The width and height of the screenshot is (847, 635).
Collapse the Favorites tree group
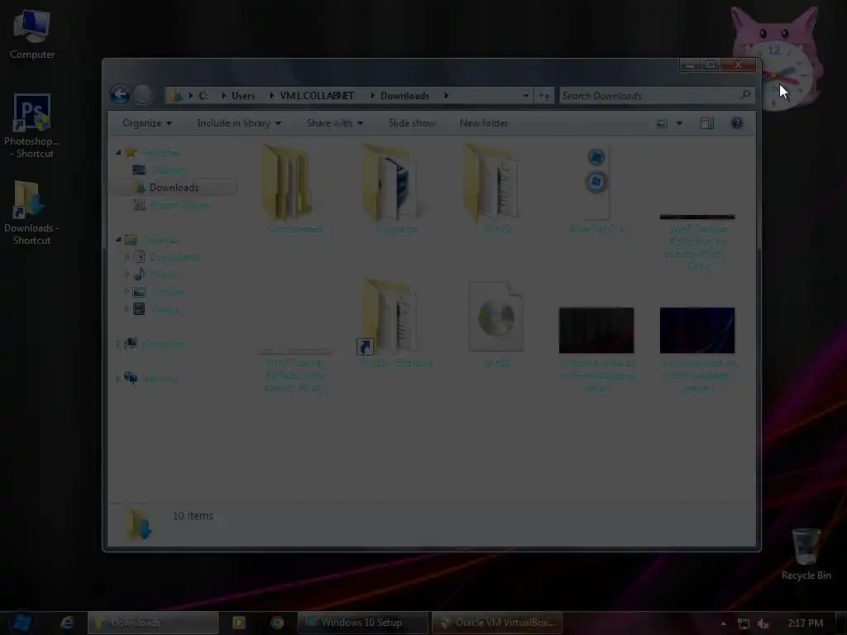pyautogui.click(x=118, y=153)
